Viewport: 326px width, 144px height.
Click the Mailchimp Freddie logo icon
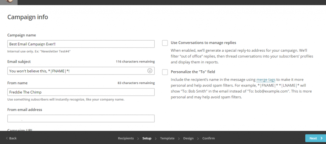click(9, 1)
